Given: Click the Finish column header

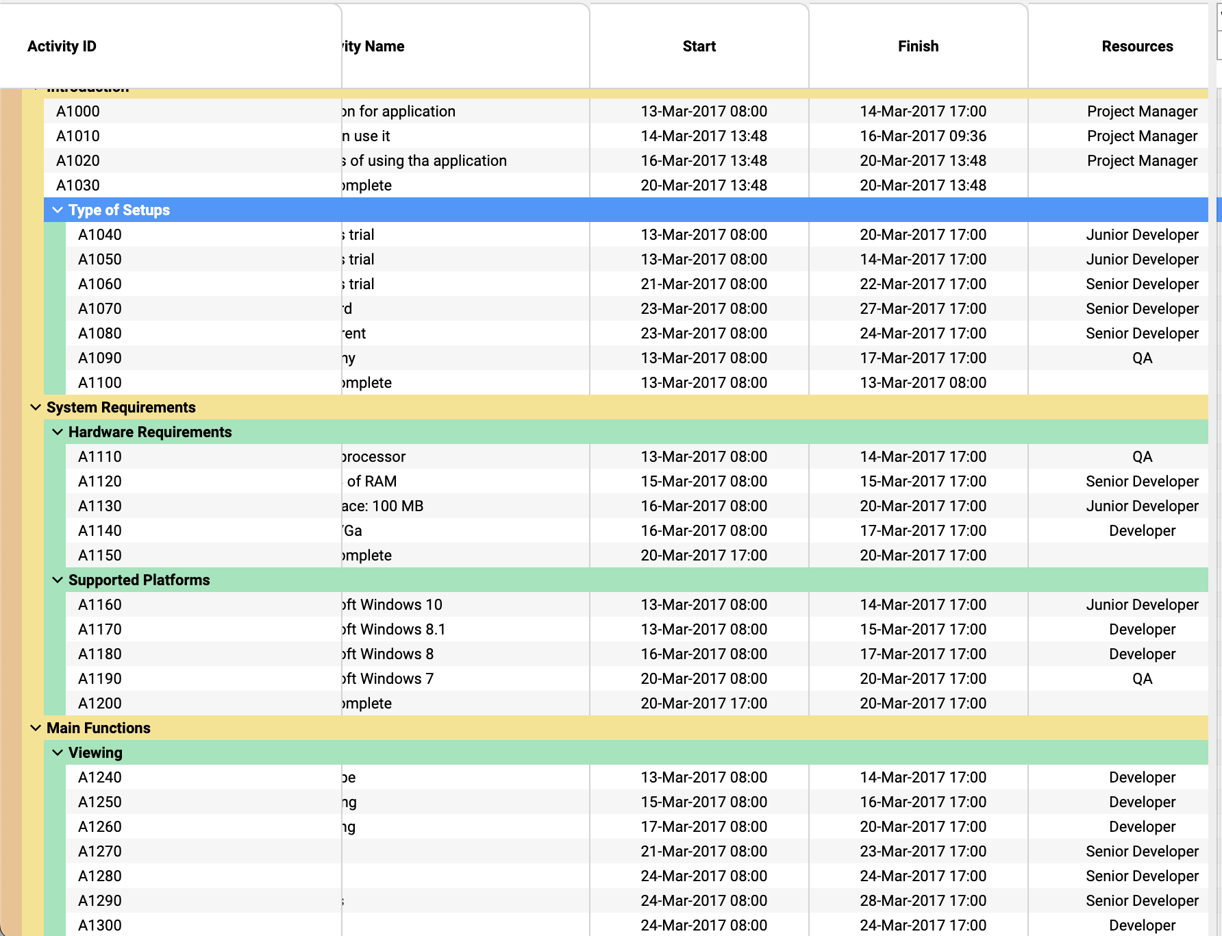Looking at the screenshot, I should (x=918, y=47).
